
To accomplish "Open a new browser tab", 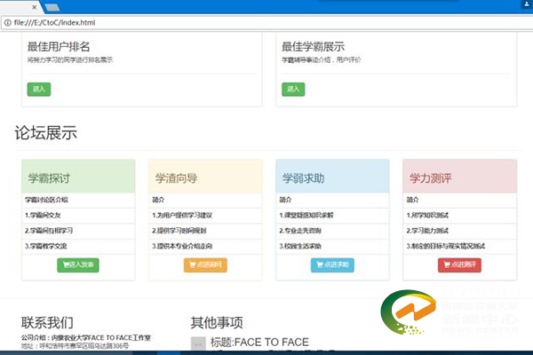I will point(52,6).
